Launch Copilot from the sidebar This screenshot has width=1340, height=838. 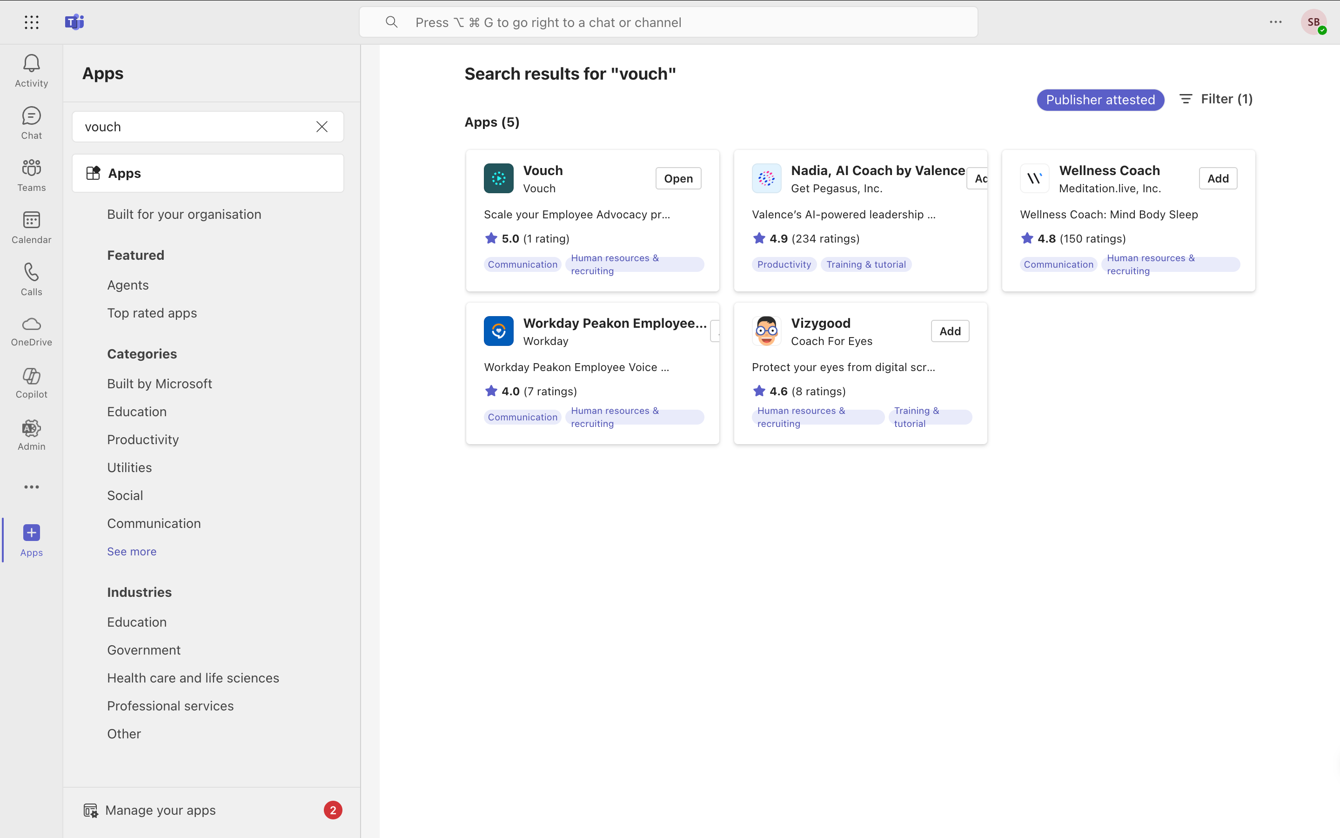(x=32, y=383)
